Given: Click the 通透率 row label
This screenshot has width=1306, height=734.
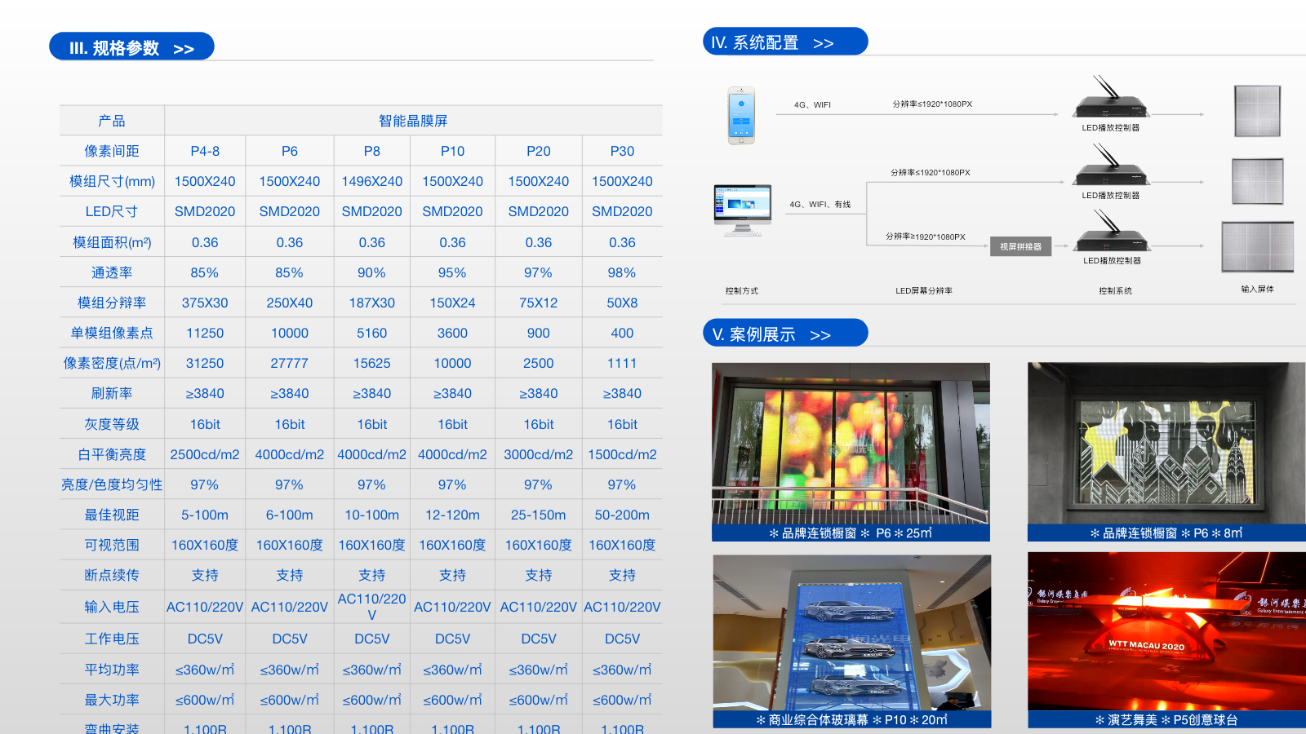Looking at the screenshot, I should (112, 272).
